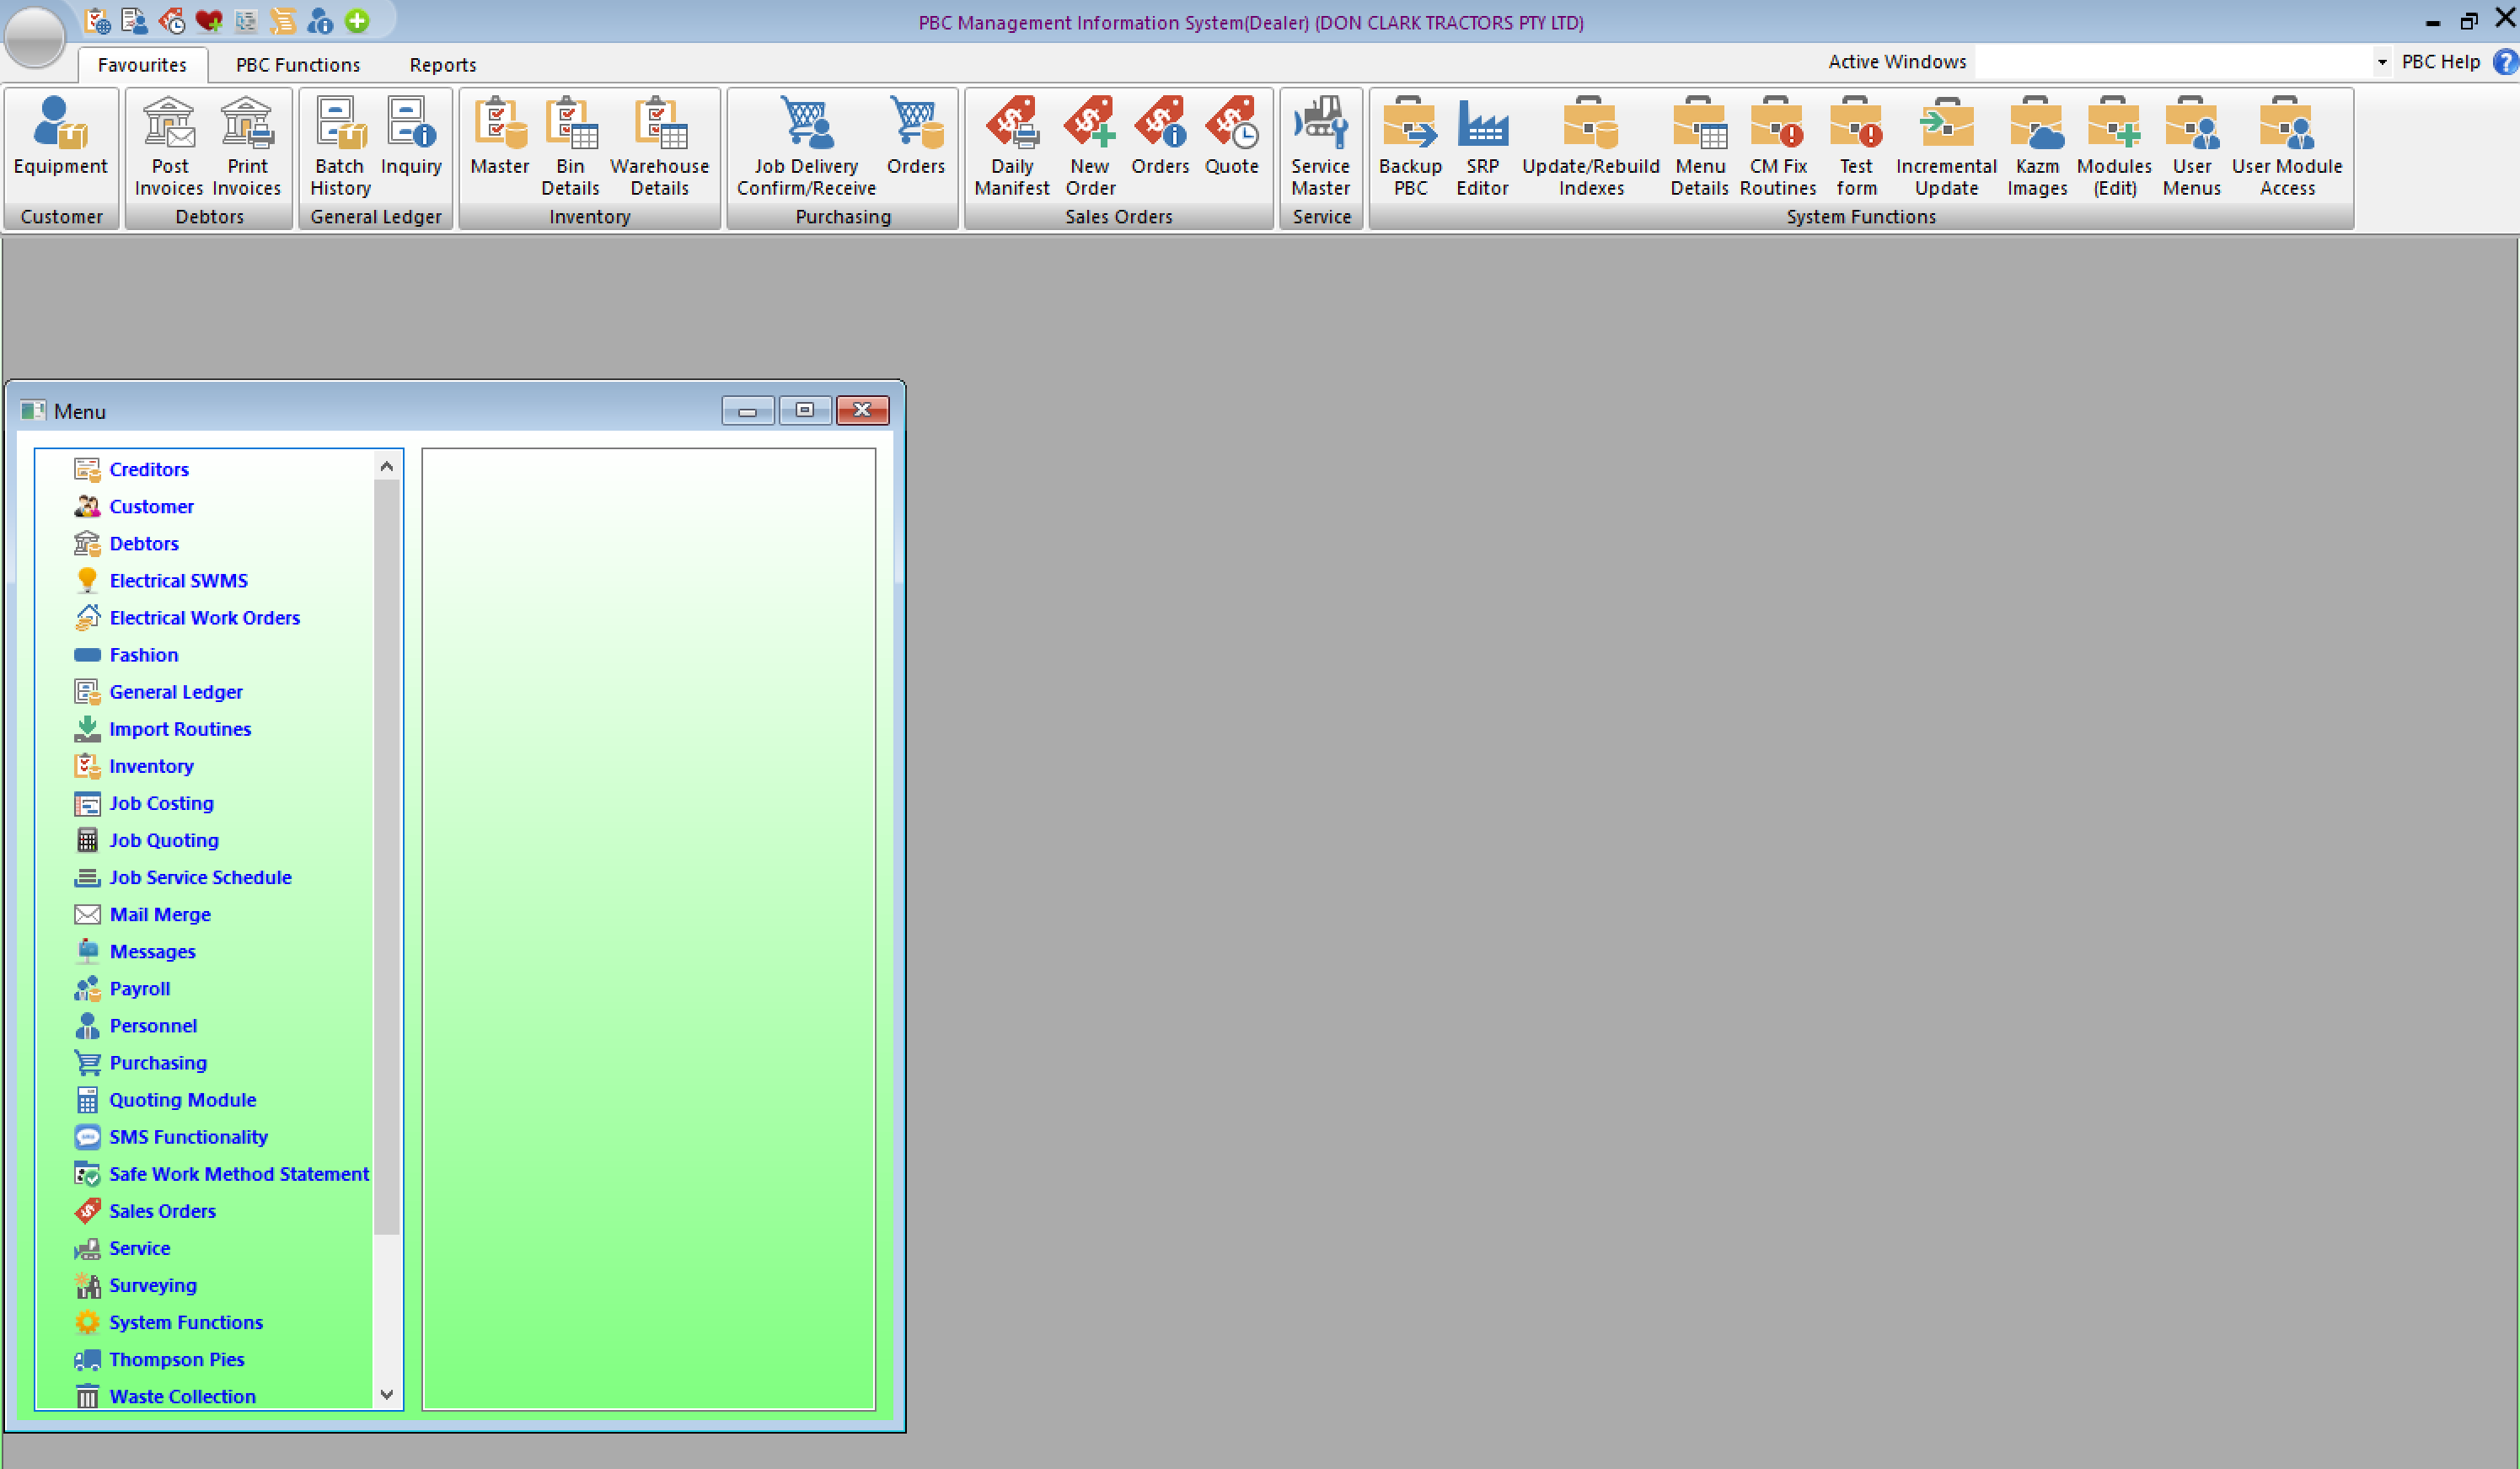Image resolution: width=2520 pixels, height=1469 pixels.
Task: Switch to the Favourites tab
Action: click(142, 65)
